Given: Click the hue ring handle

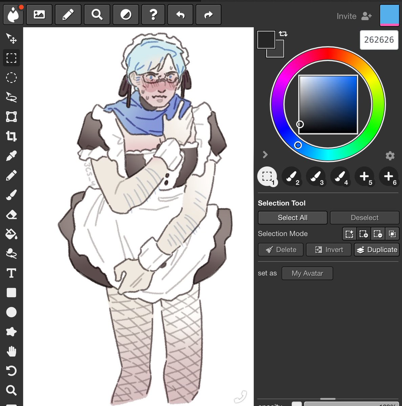Looking at the screenshot, I should coord(298,145).
